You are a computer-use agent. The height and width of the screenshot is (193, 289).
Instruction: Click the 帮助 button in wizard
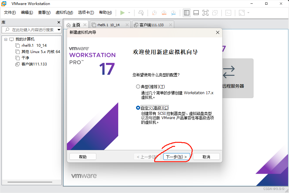tap(83, 157)
